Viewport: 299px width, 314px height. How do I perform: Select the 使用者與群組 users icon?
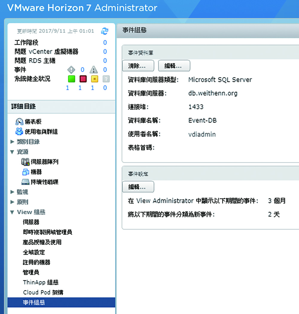tap(19, 131)
